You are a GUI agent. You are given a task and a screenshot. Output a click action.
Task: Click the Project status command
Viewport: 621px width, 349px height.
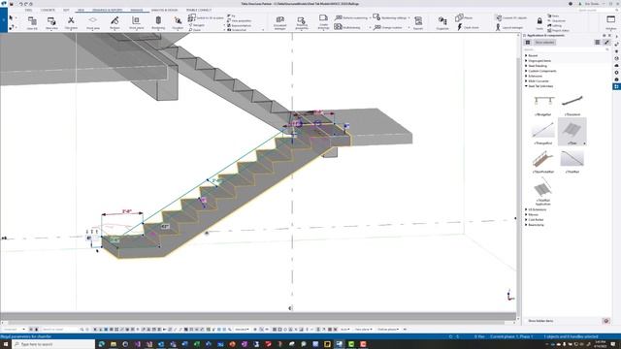559,30
